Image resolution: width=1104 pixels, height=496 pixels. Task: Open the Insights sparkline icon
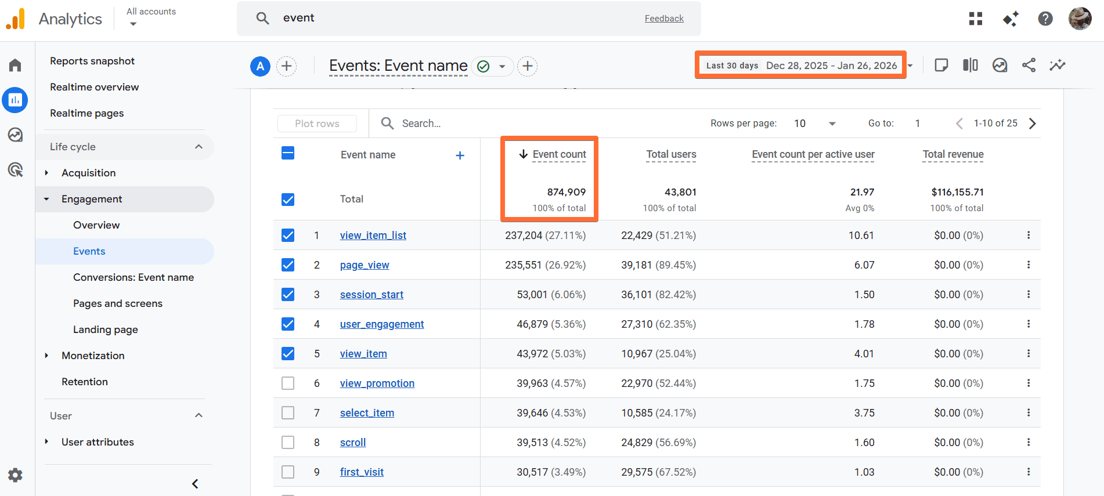tap(1057, 66)
